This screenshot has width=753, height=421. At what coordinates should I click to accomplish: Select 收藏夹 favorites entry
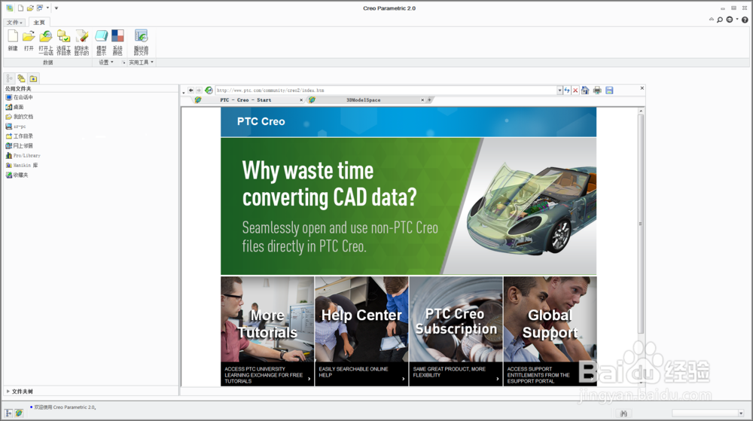tap(17, 175)
